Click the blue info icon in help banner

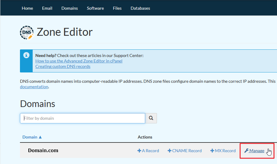(26, 55)
